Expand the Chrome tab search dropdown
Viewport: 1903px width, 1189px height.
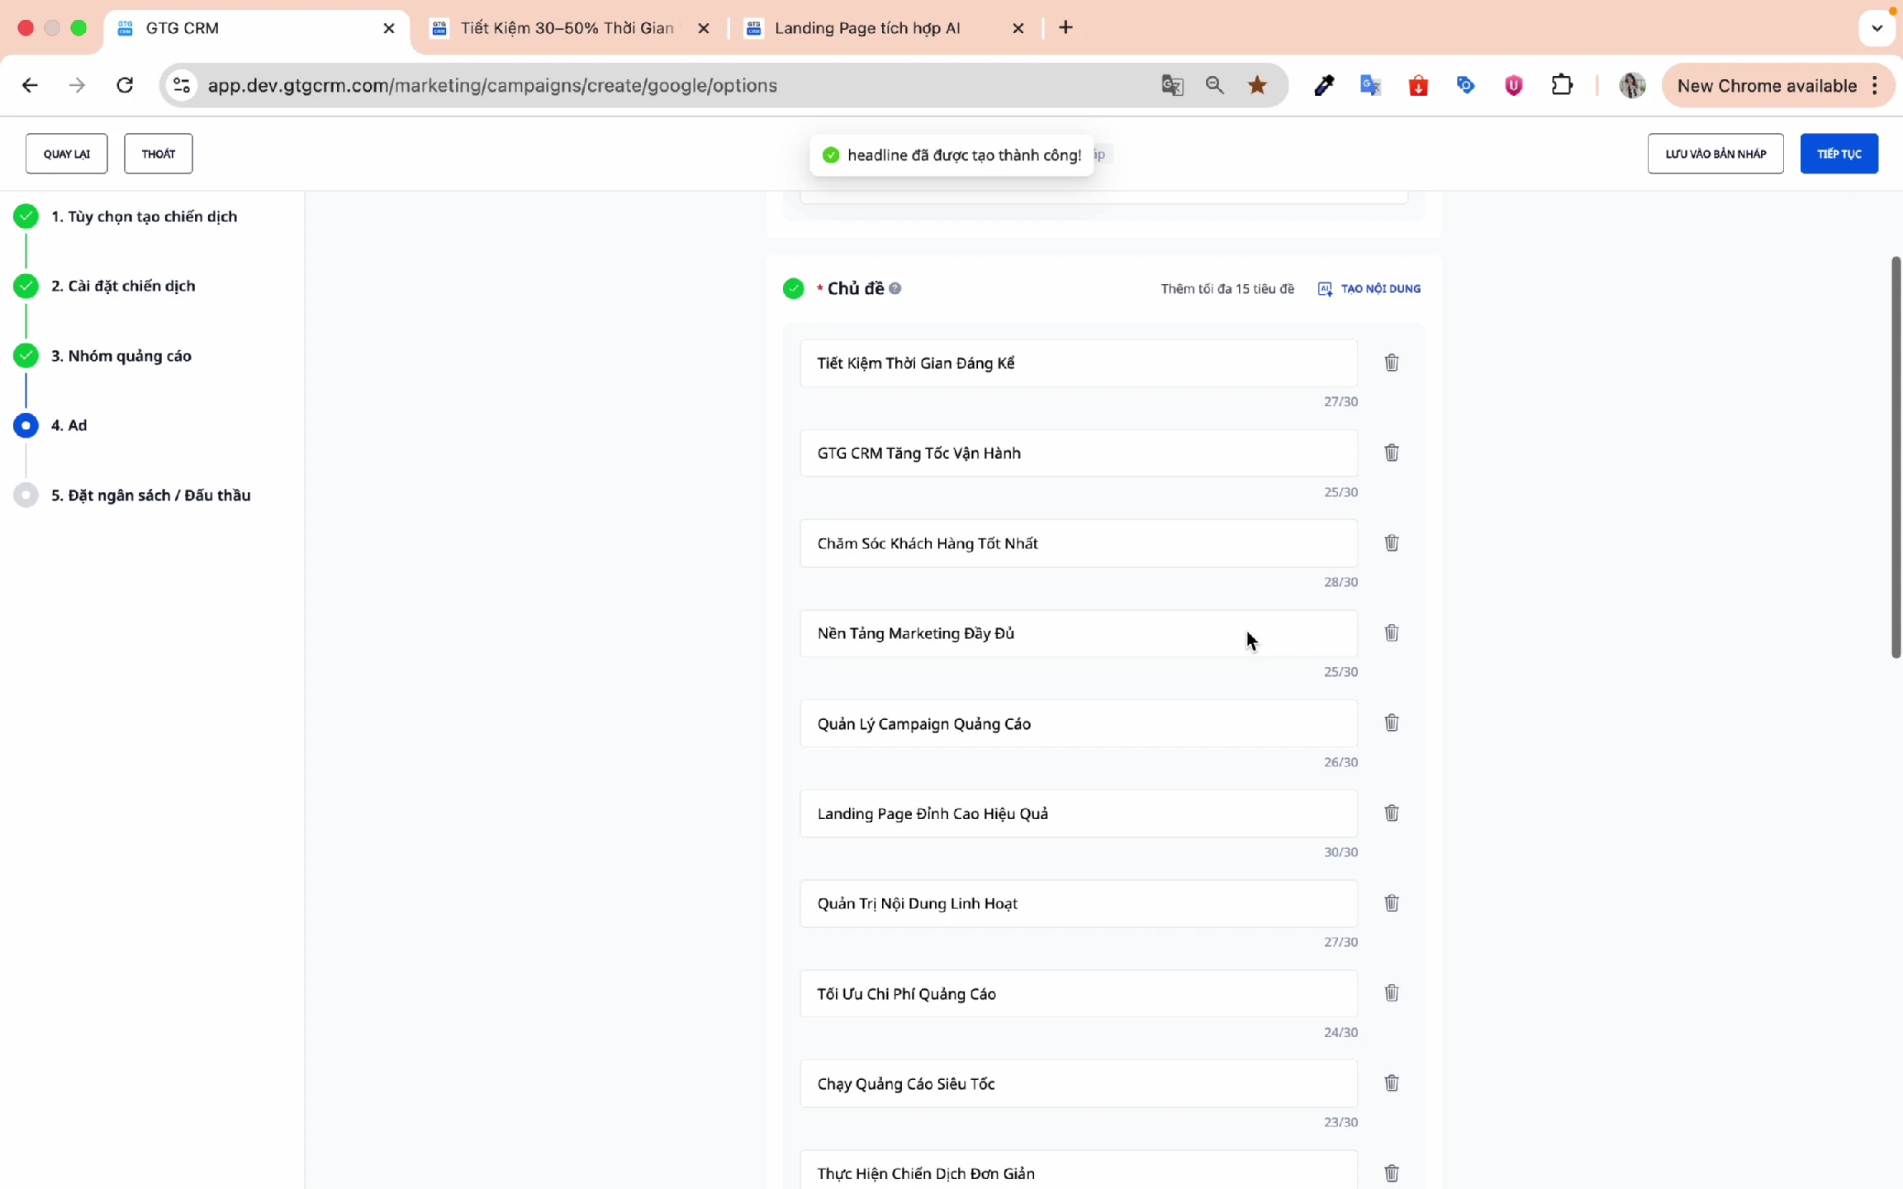point(1877,28)
